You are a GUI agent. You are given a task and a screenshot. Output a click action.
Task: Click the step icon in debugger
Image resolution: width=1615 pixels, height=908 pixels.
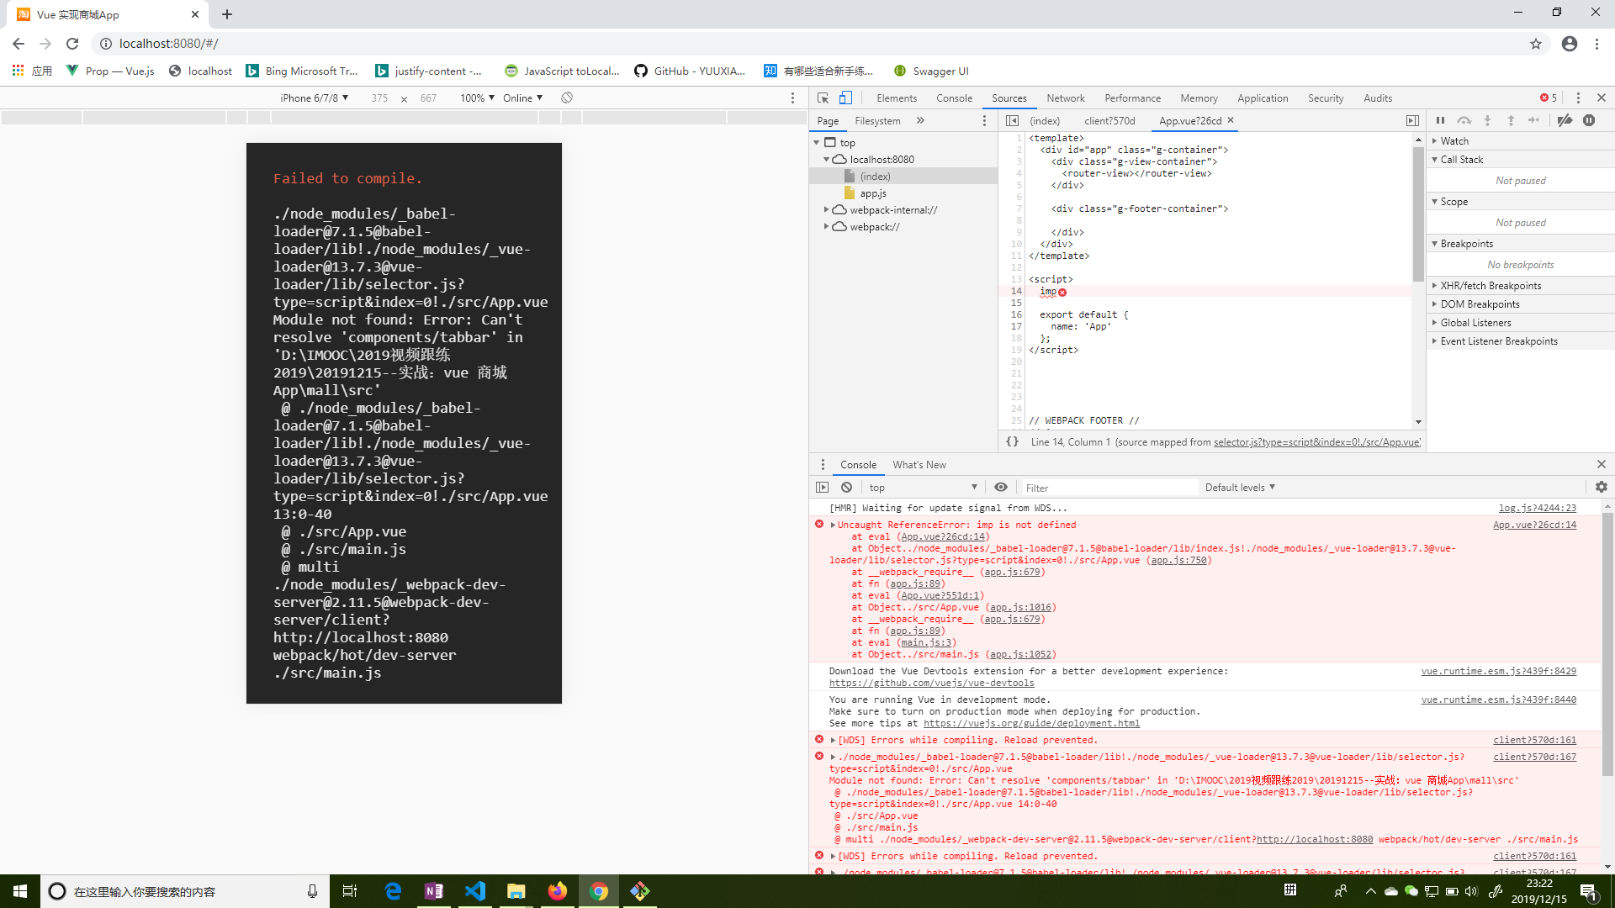tap(1534, 120)
